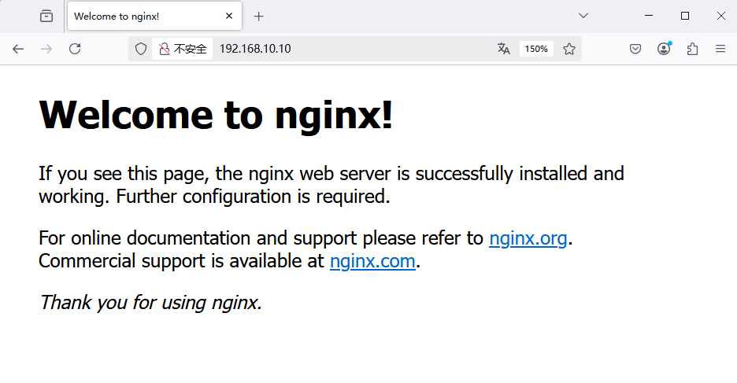Viewport: 737px width, 383px height.
Task: Click the insecure connection padlock indicator
Action: (165, 49)
